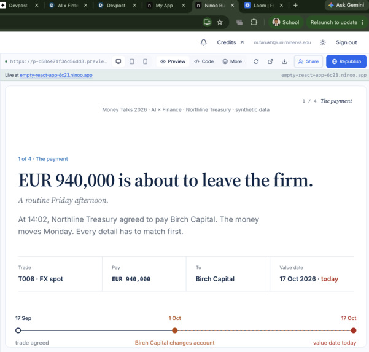Viewport: 369px width, 352px height.
Task: Click the user email m.farukh@uni.minerva.edu
Action: [x=282, y=42]
